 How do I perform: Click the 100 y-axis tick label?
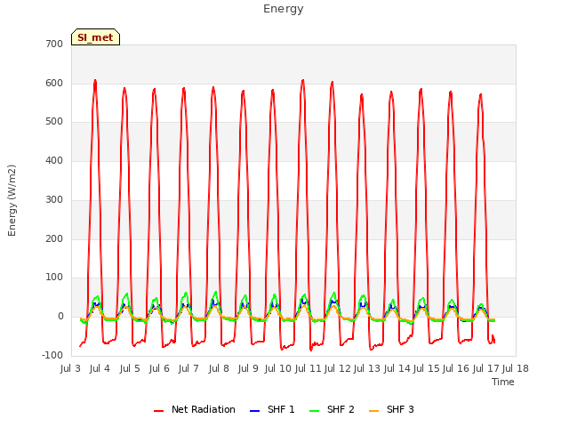point(54,278)
